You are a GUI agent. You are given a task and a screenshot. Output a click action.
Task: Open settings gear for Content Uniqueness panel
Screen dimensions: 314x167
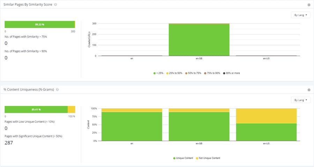coord(309,90)
